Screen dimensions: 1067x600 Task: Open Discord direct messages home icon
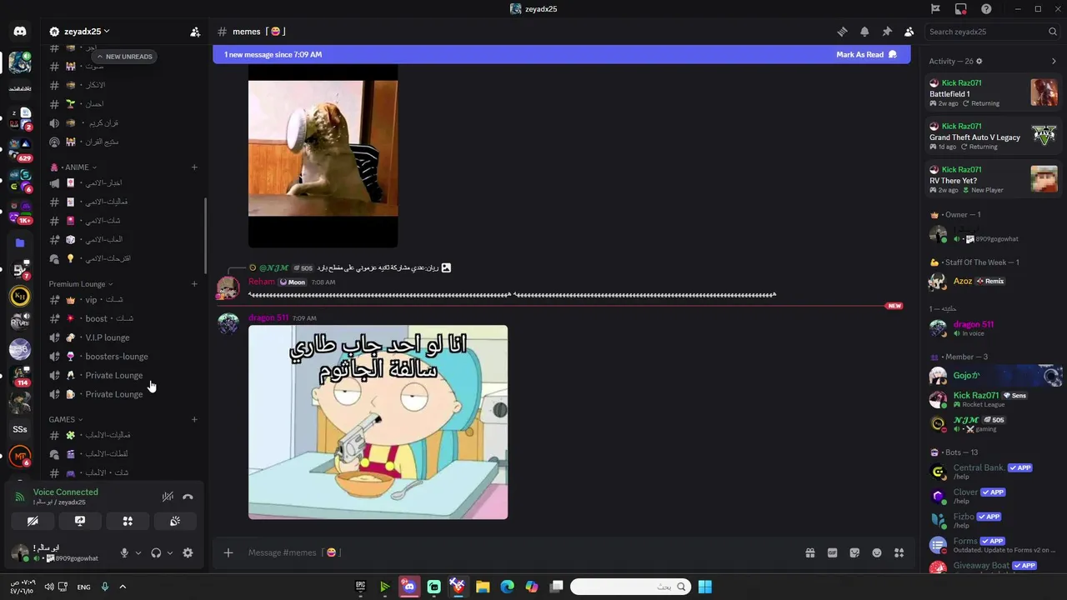point(20,32)
